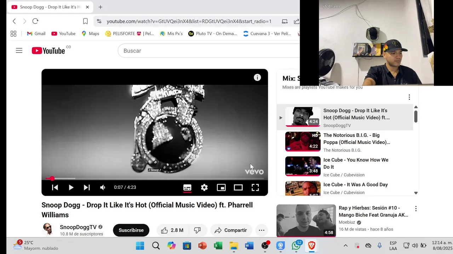Select Snoop Dogg Drop It Like It's Hot playlist item
The height and width of the screenshot is (254, 453).
345,117
